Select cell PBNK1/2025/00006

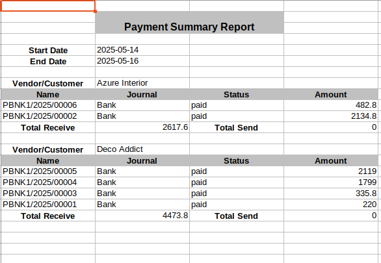(x=48, y=105)
